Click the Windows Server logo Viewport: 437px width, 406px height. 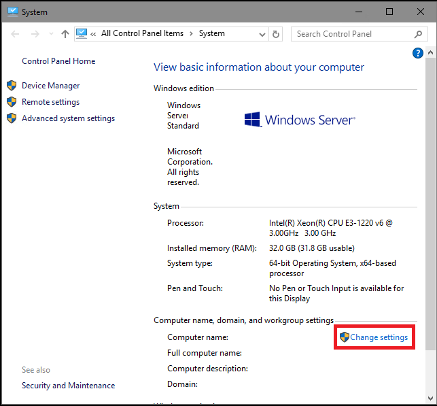pyautogui.click(x=300, y=120)
